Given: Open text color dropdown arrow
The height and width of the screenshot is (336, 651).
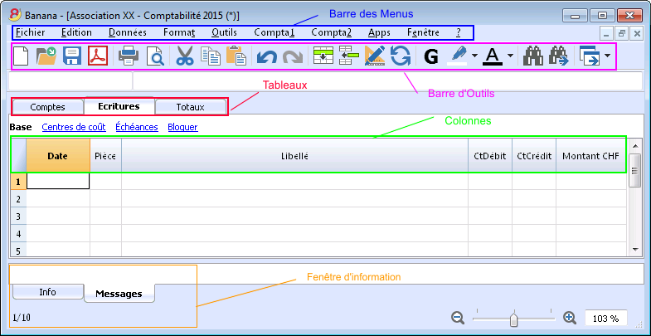Looking at the screenshot, I should click(510, 56).
